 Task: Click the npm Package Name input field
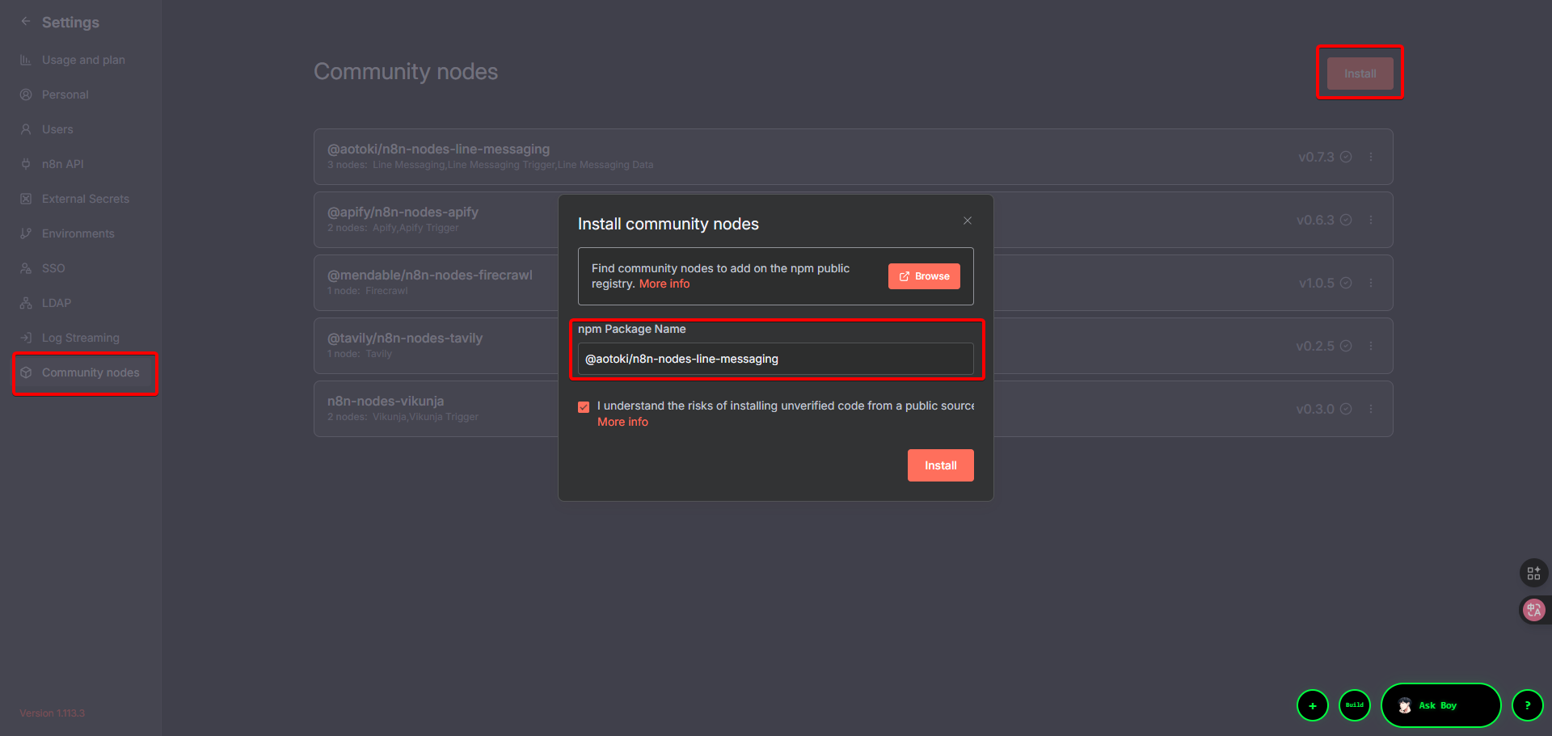pyautogui.click(x=775, y=359)
